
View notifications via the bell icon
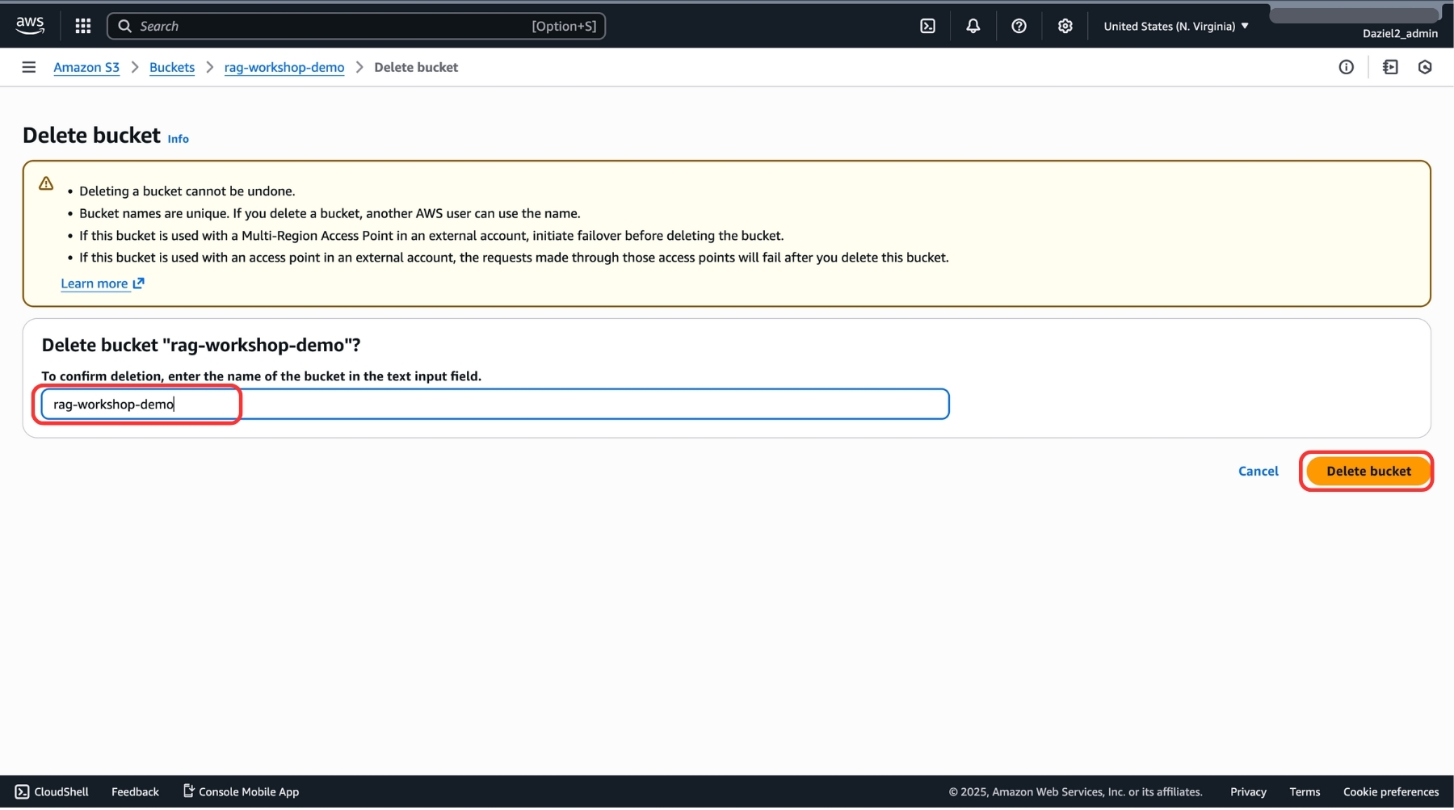point(972,25)
